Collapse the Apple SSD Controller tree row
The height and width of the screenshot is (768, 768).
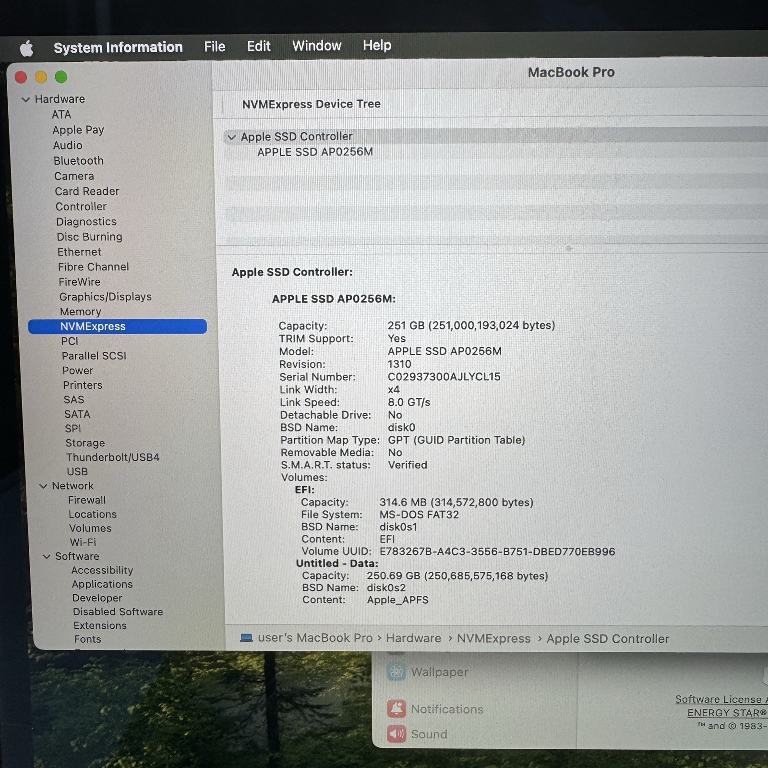[231, 137]
